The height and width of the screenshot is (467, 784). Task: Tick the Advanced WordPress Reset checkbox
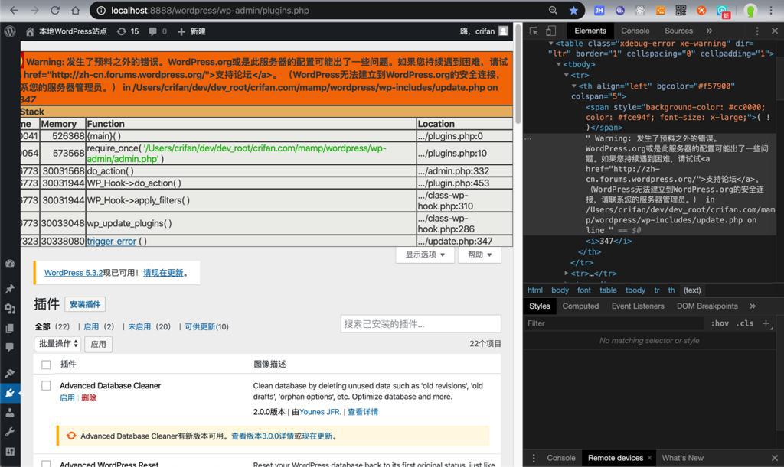pos(46,464)
